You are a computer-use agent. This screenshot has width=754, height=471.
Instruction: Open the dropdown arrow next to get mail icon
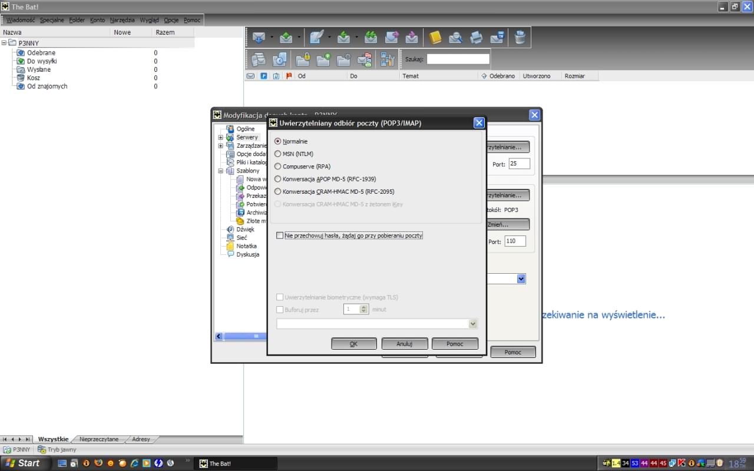(x=272, y=37)
